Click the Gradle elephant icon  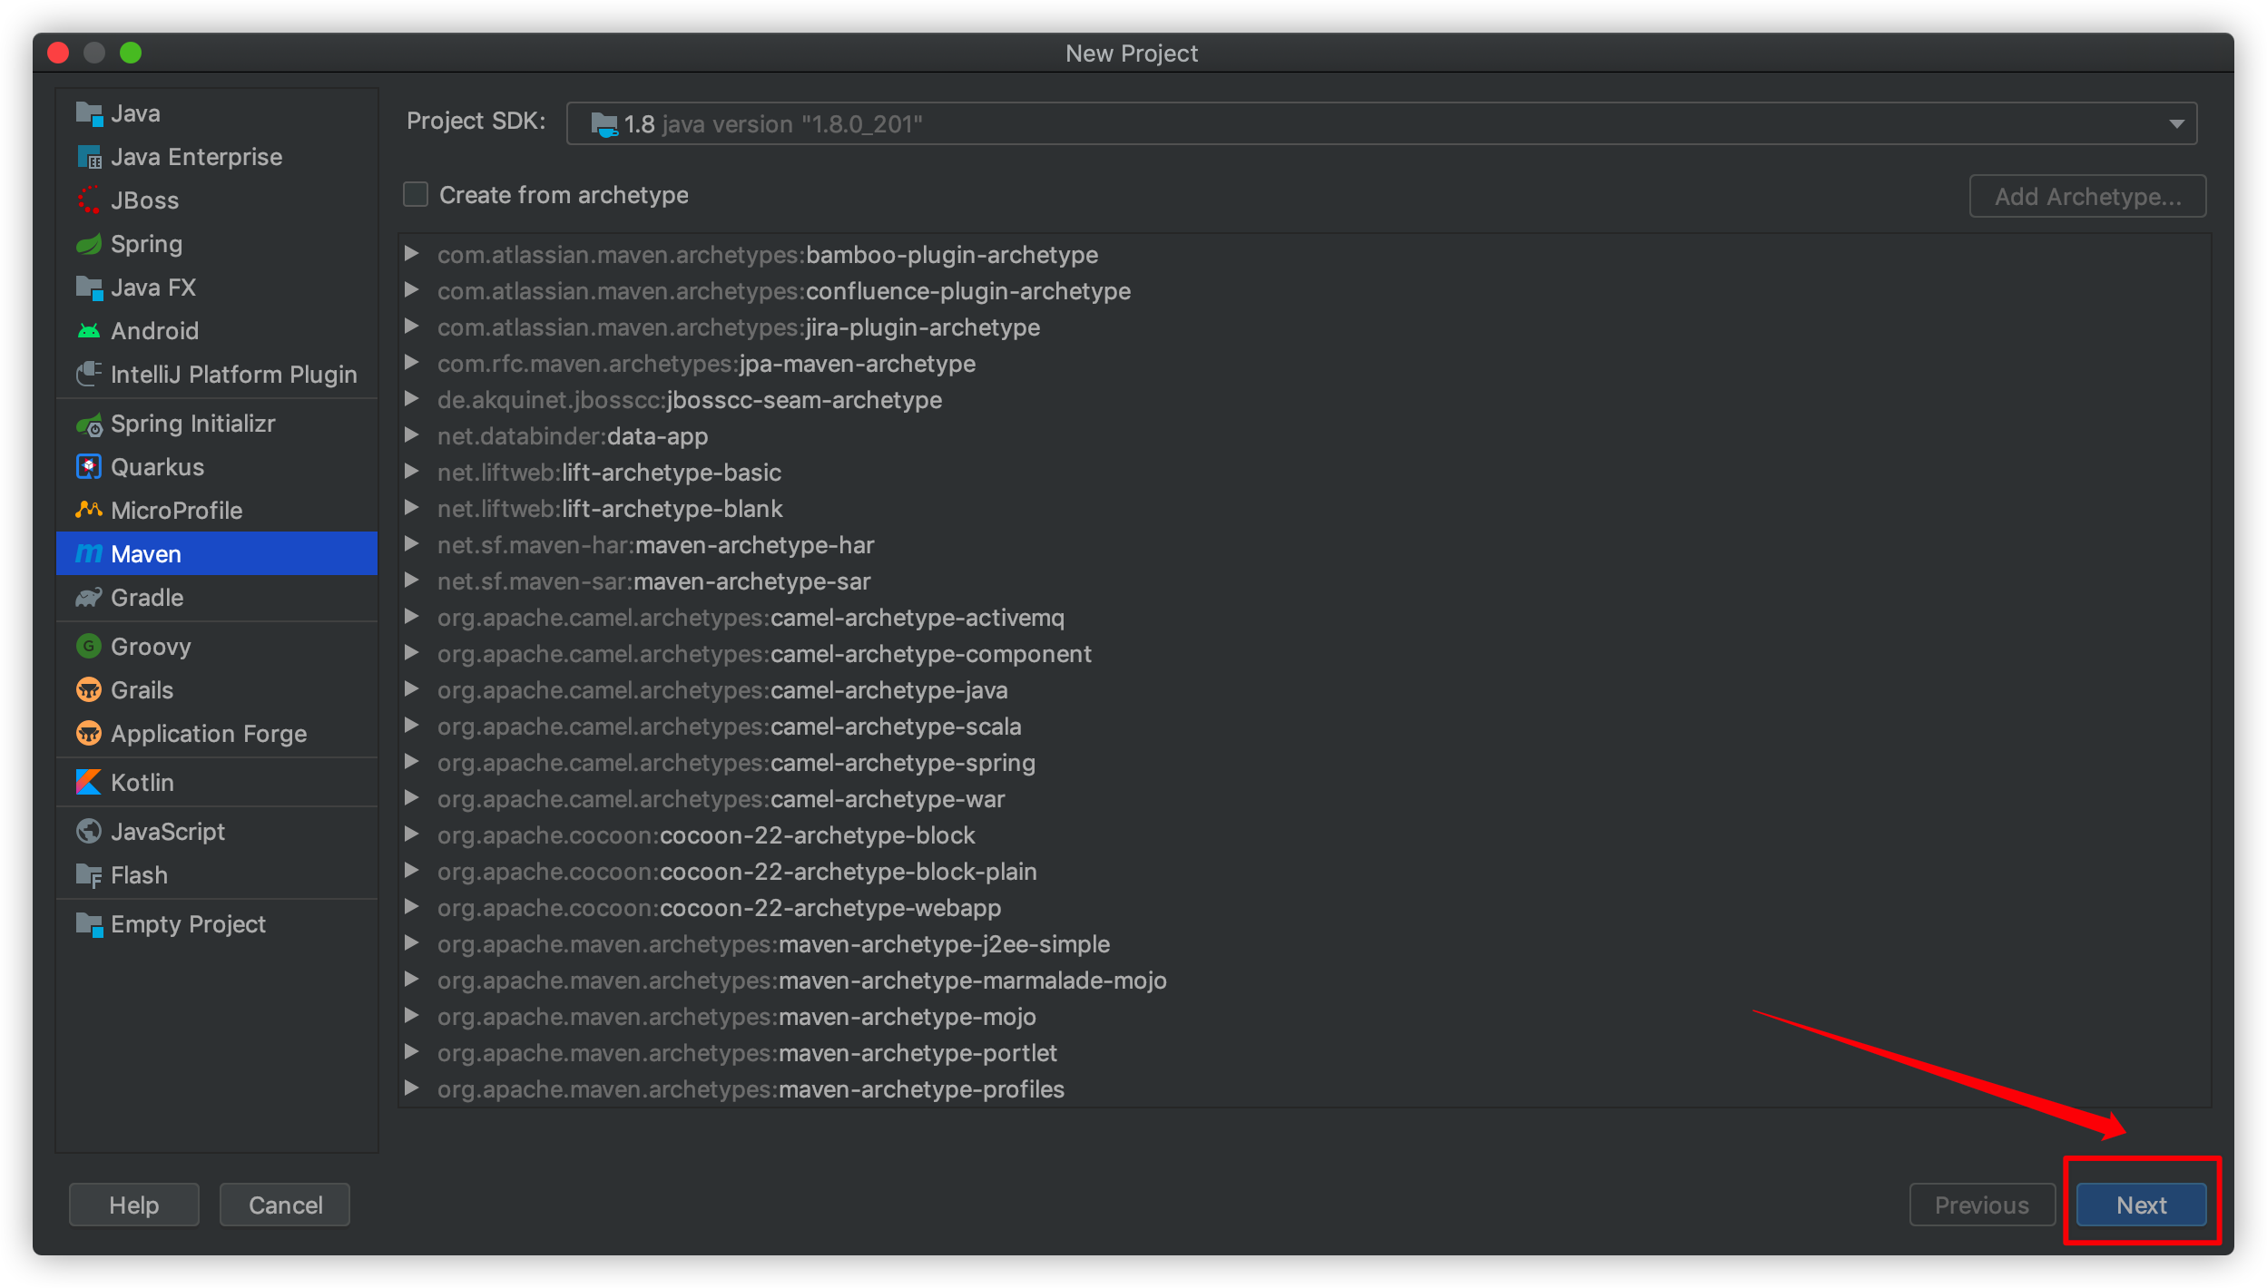pos(89,598)
